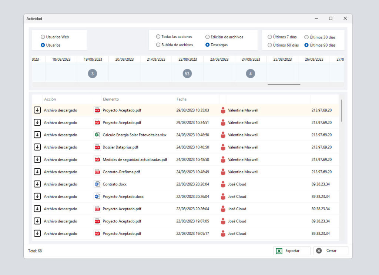Screen dimensions: 379x275
Task: Click the Word icon next to Proyecto Aceptado.docx
Action: [x=97, y=196]
